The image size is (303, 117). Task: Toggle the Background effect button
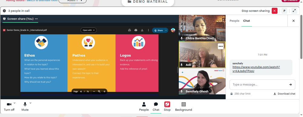pyautogui.click(x=184, y=107)
